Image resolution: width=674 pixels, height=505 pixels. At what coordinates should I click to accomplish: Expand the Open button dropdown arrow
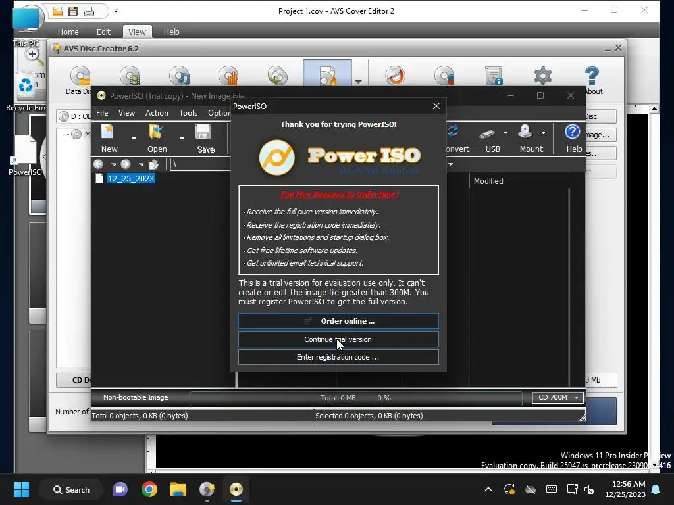coord(182,138)
